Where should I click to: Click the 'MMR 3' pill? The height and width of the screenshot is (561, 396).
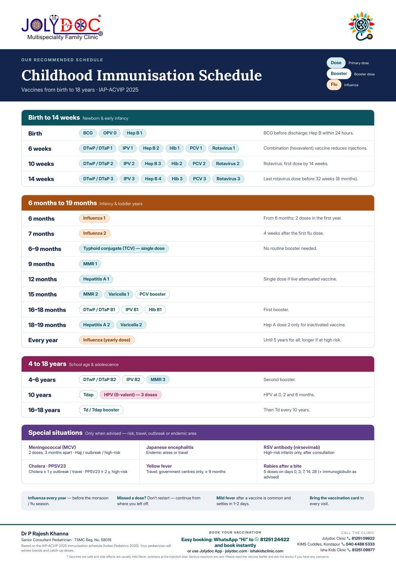[158, 380]
